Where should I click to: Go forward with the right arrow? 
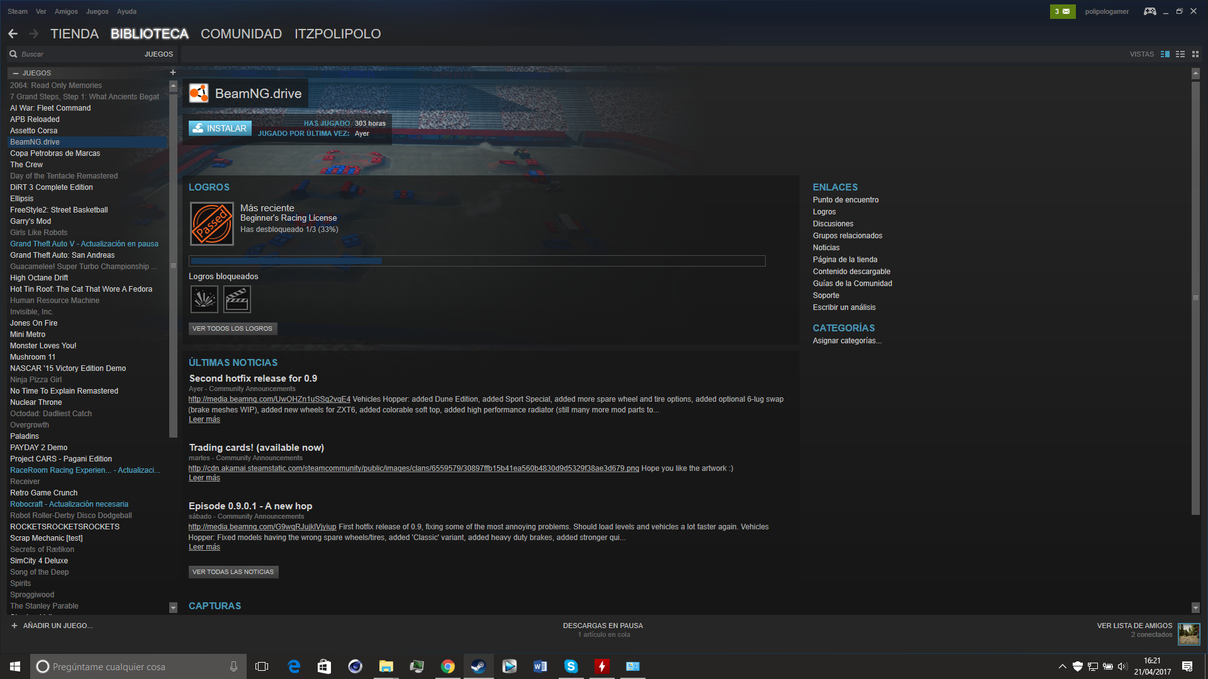point(34,34)
